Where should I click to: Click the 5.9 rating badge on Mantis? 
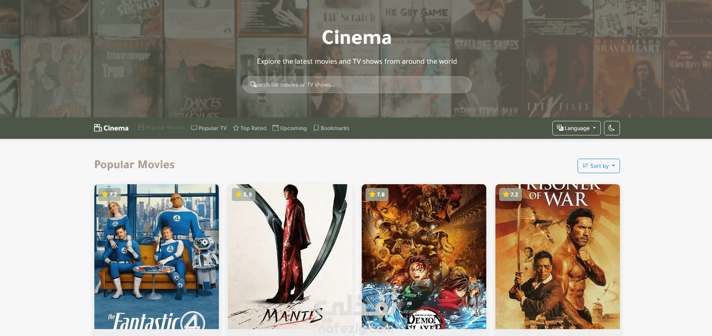click(244, 195)
